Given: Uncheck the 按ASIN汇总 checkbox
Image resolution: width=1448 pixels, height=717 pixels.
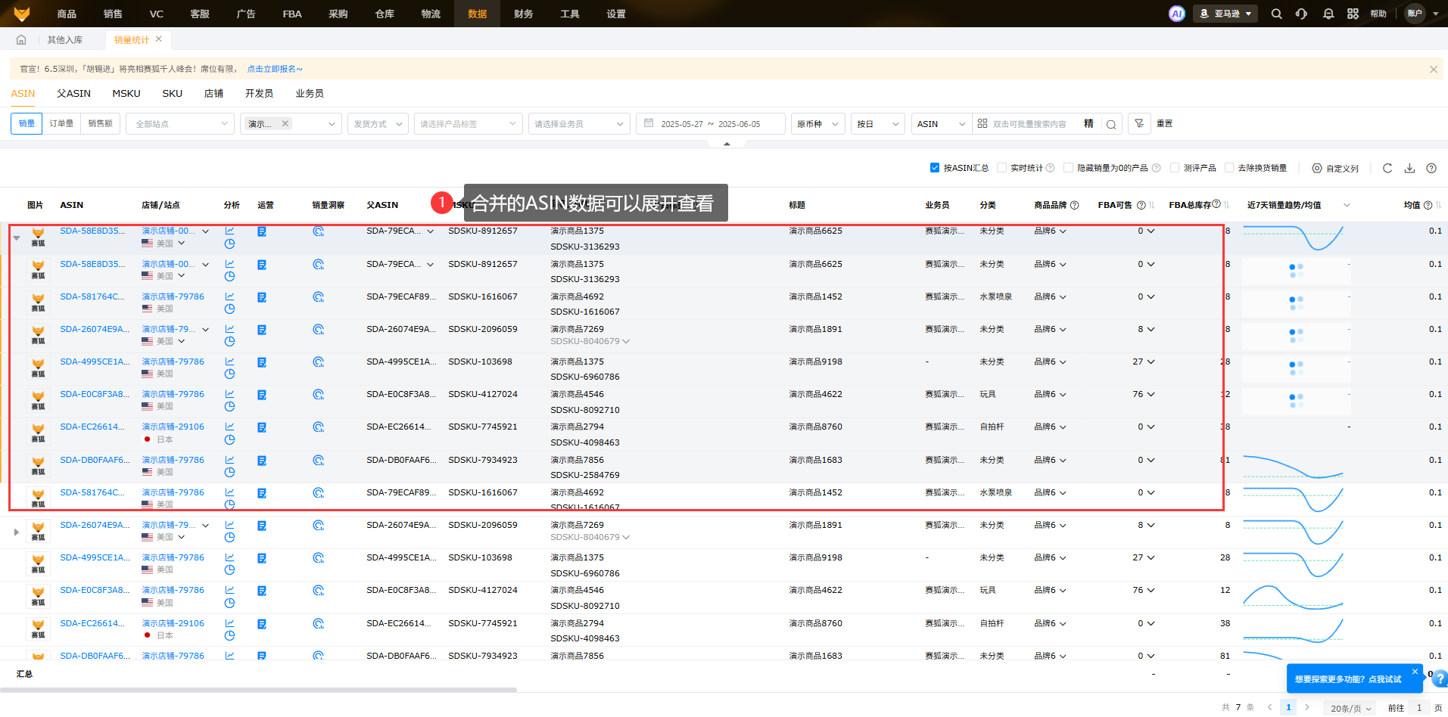Looking at the screenshot, I should [935, 168].
